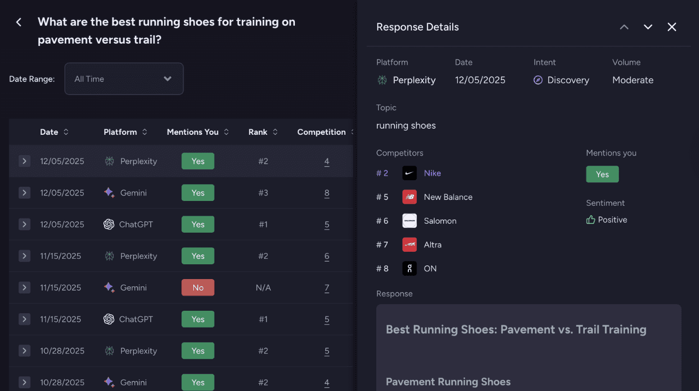
Task: Click the Discovery compass intent icon
Action: coord(538,80)
